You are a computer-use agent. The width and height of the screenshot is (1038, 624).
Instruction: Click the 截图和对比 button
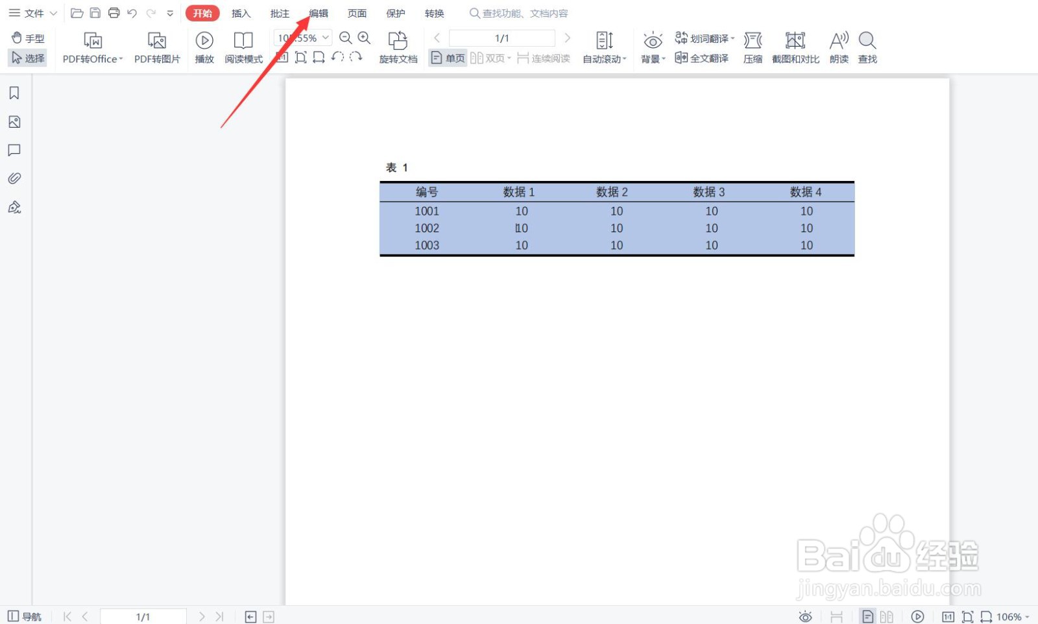pyautogui.click(x=795, y=48)
